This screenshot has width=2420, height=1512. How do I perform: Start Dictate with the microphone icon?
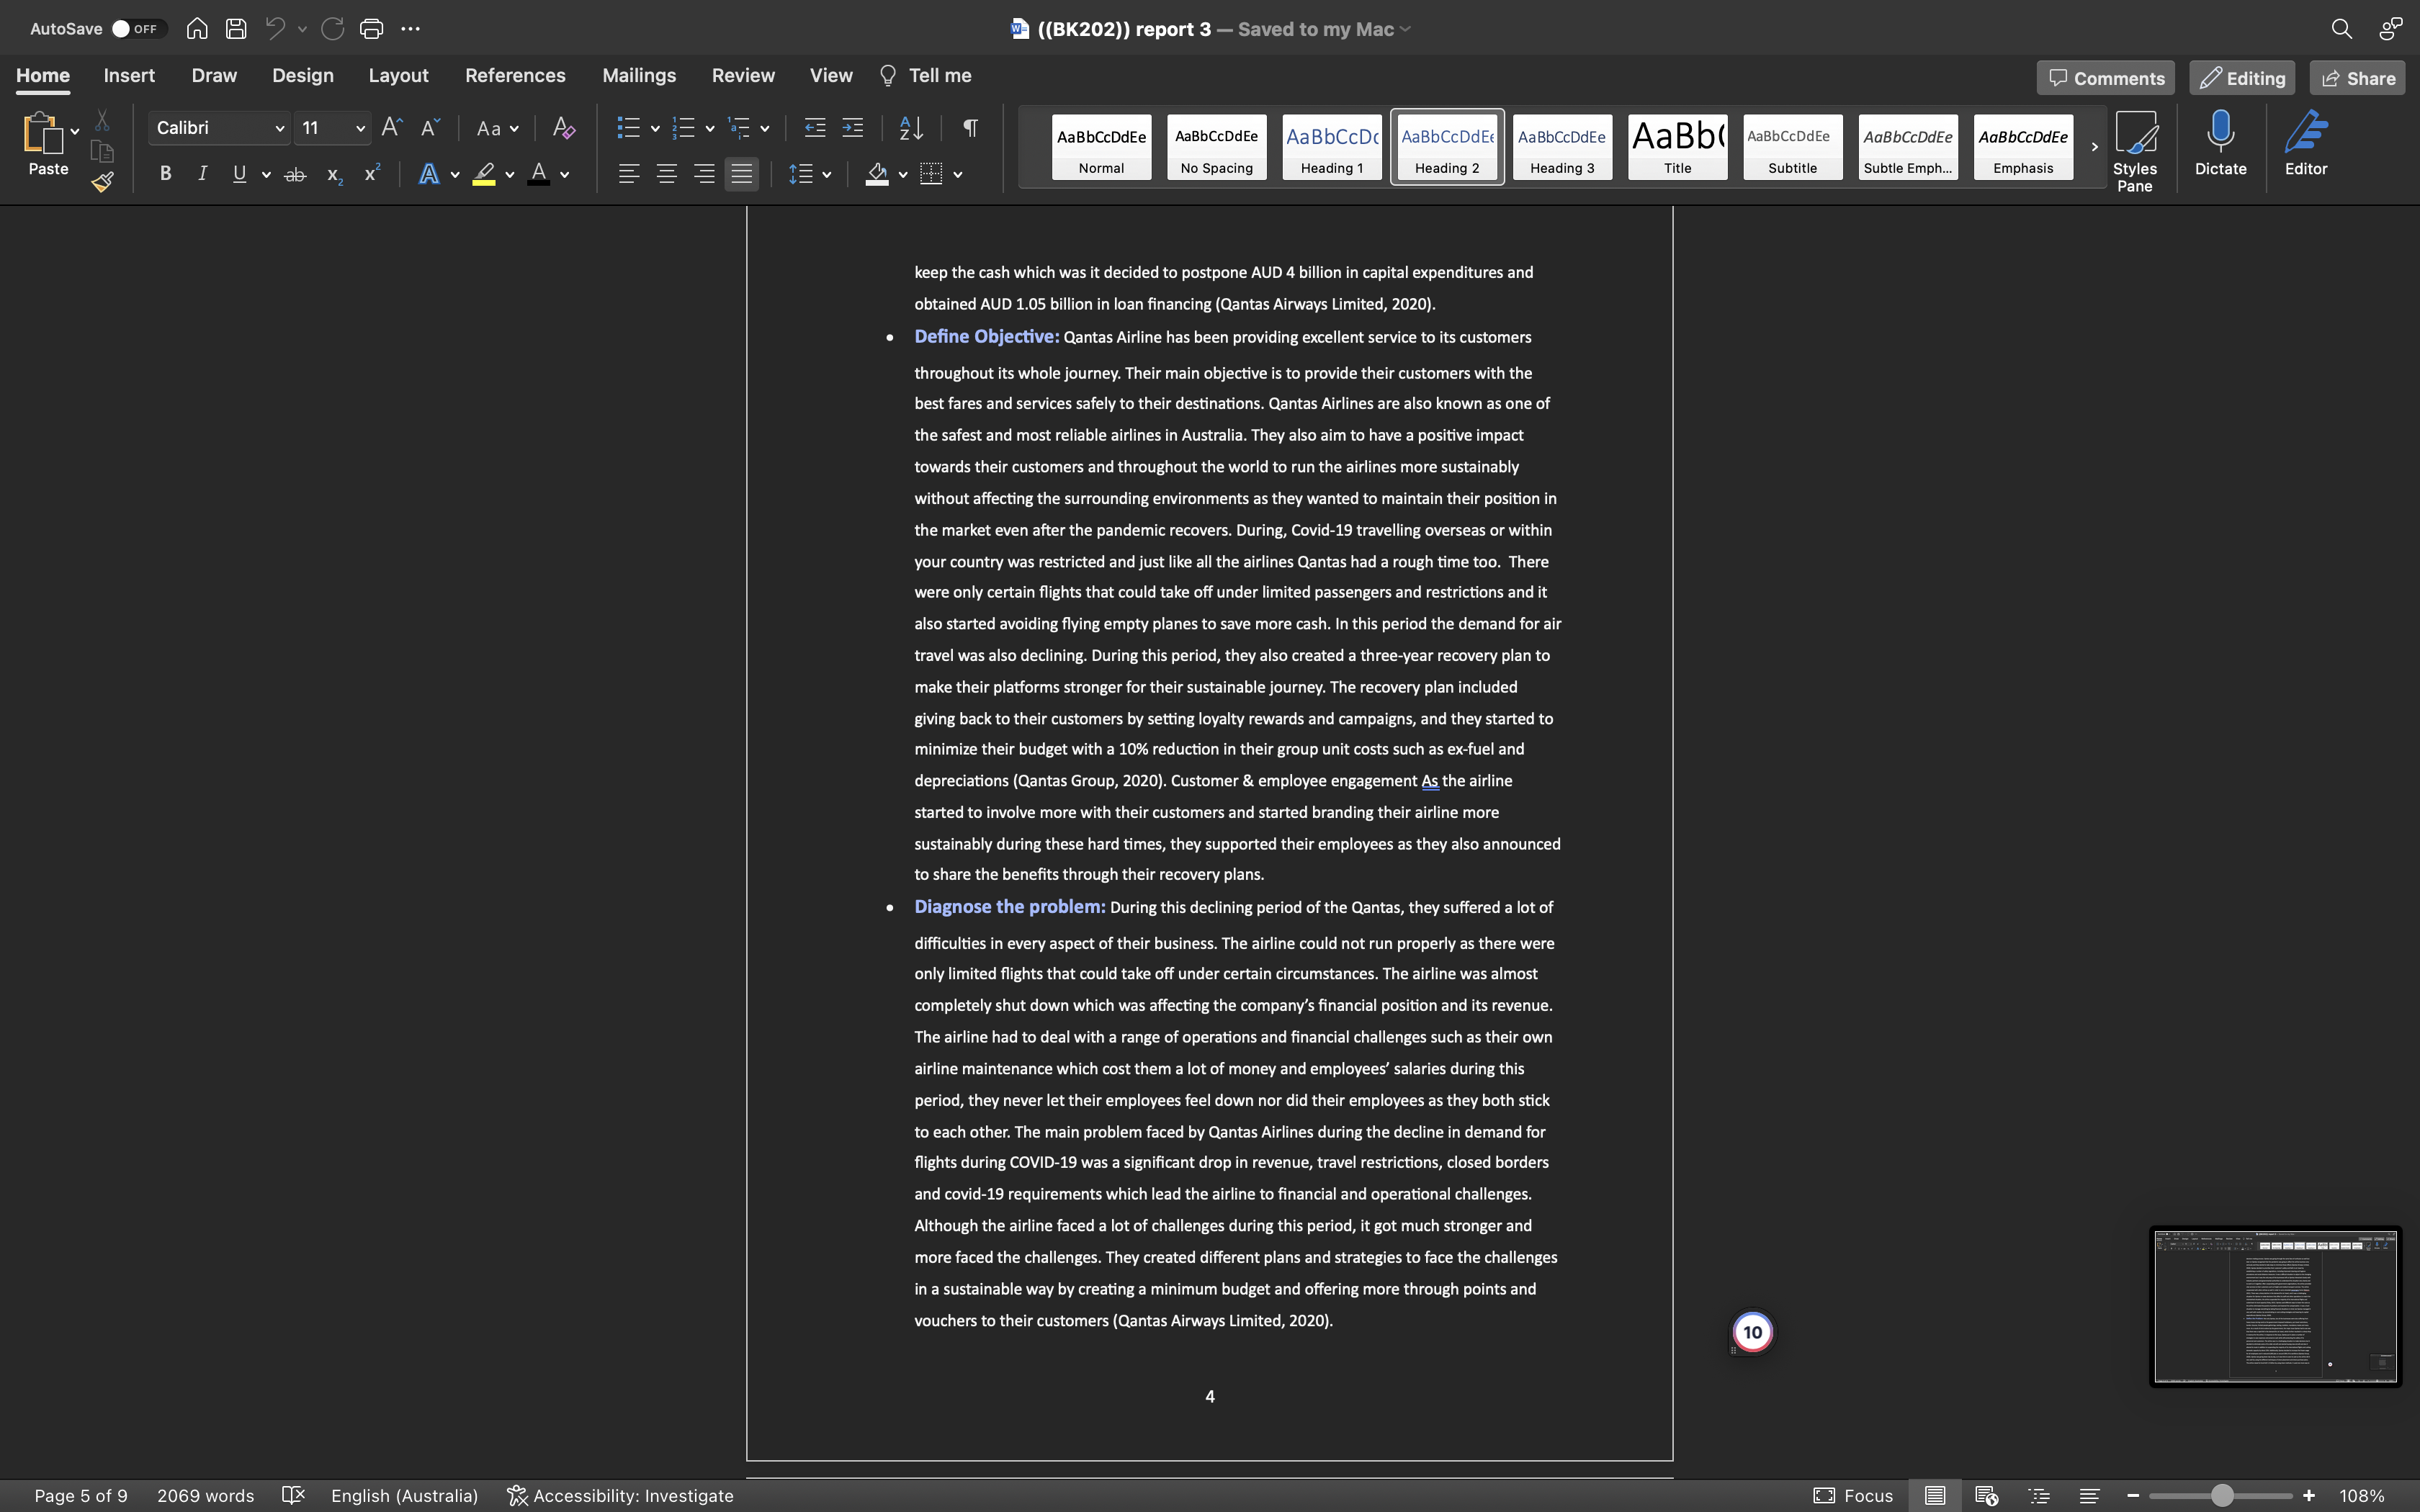(2220, 144)
